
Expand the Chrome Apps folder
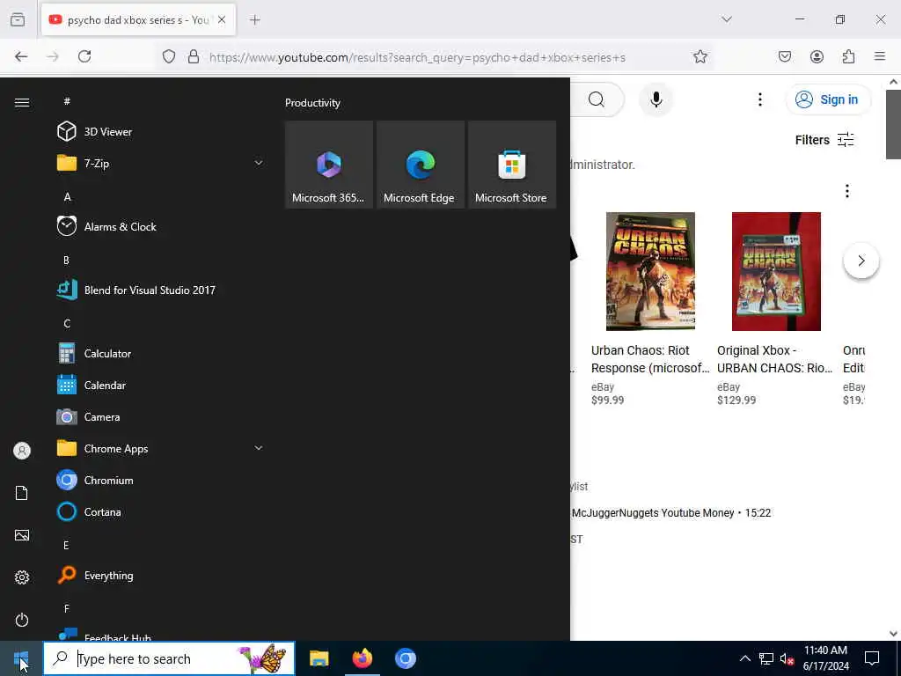[x=161, y=448]
